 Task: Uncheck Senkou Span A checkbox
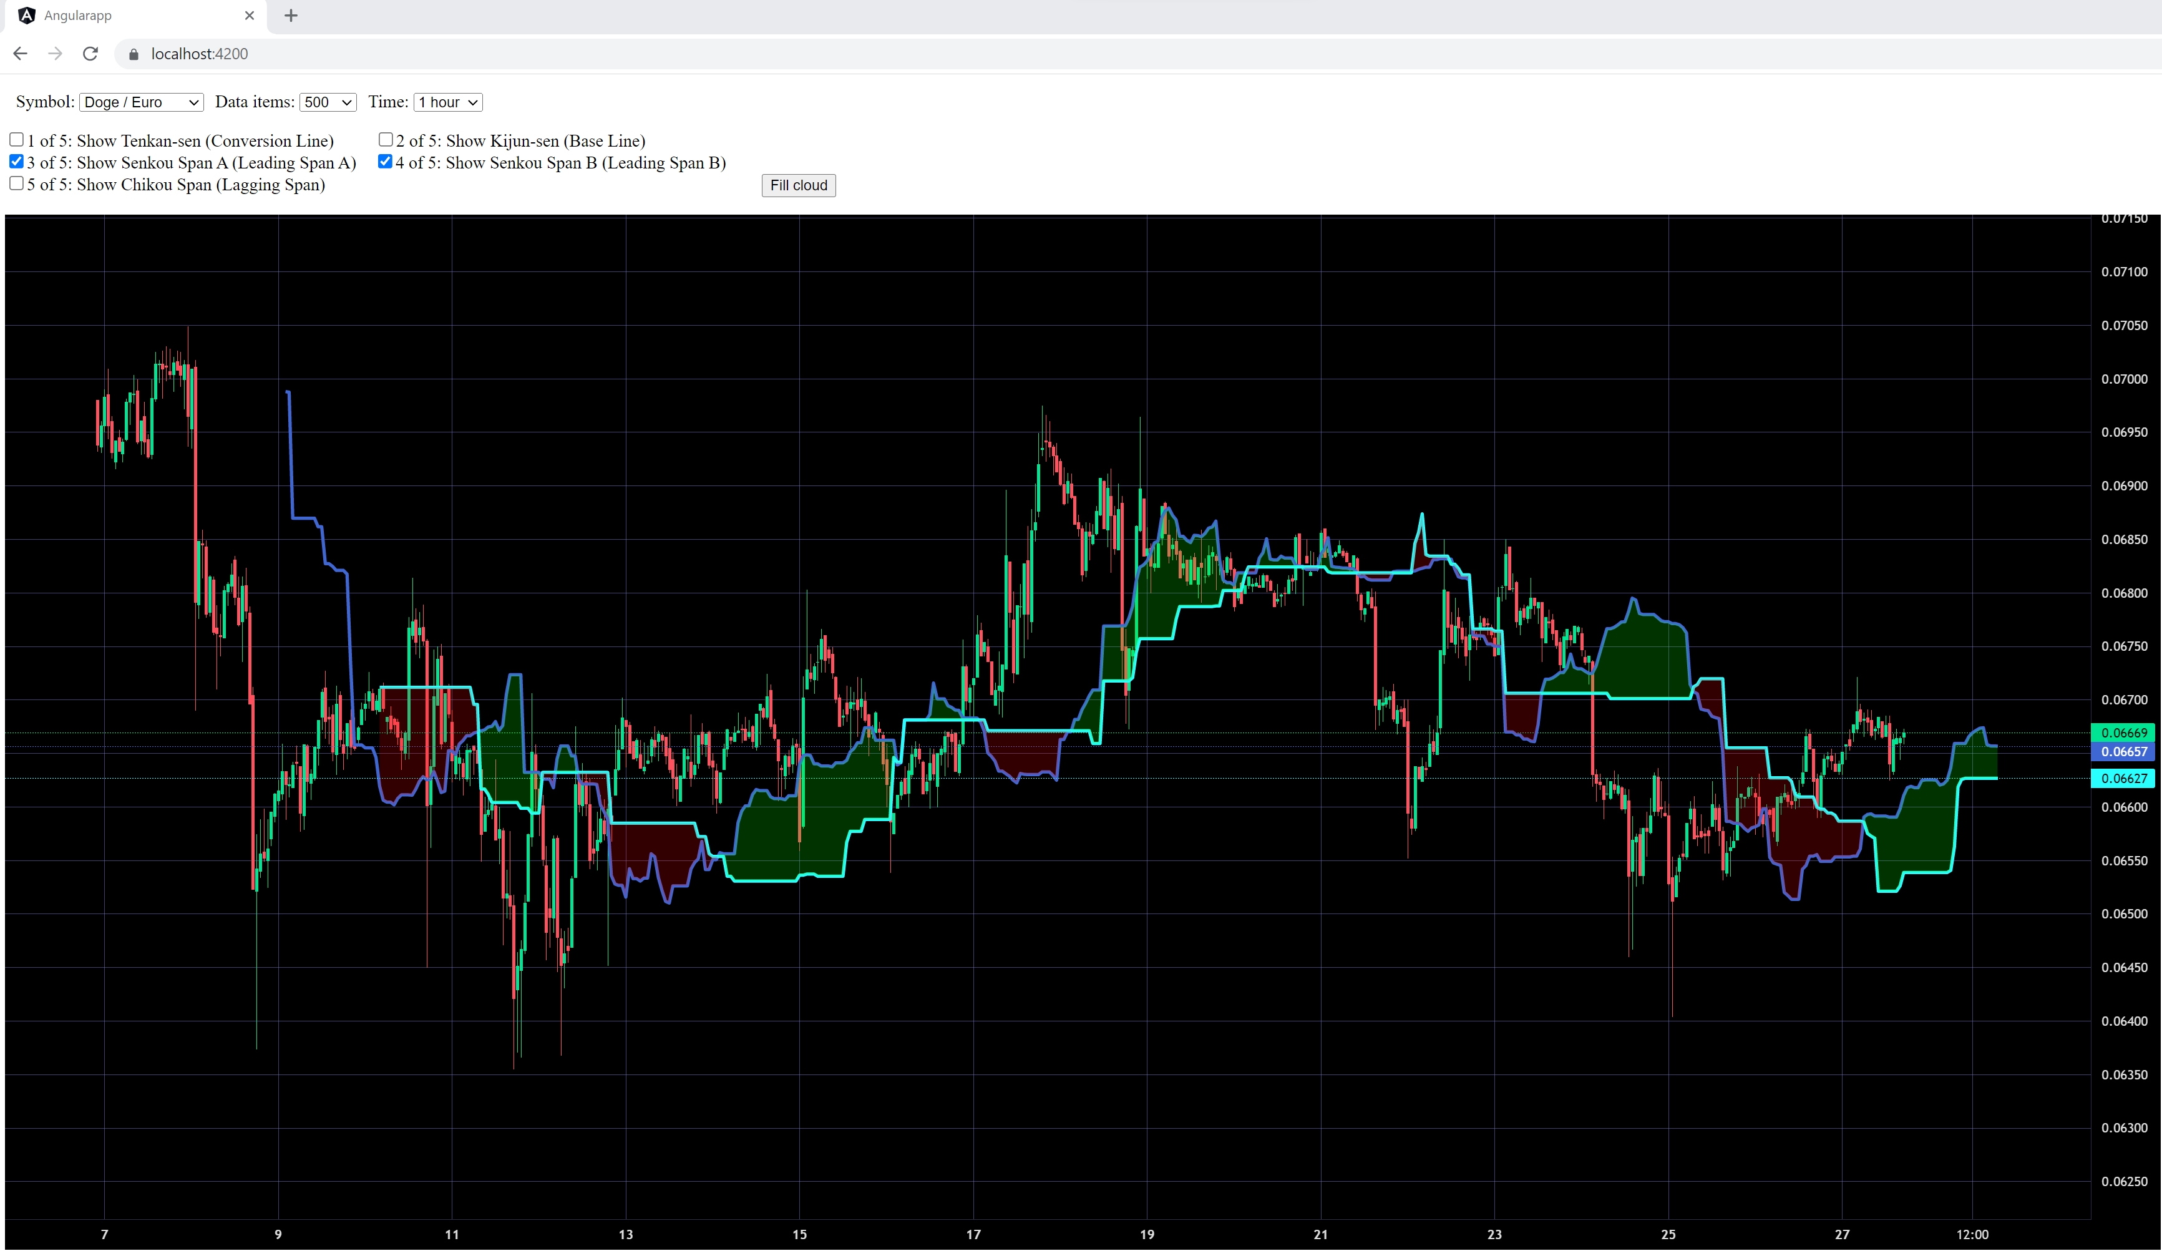pyautogui.click(x=16, y=162)
